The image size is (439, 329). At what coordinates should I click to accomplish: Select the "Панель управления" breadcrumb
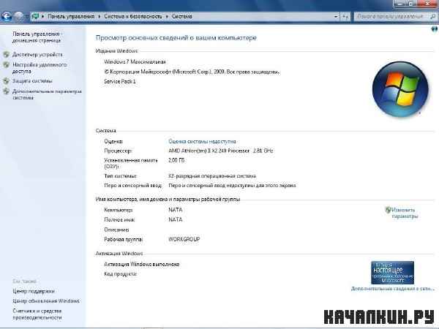click(x=71, y=17)
